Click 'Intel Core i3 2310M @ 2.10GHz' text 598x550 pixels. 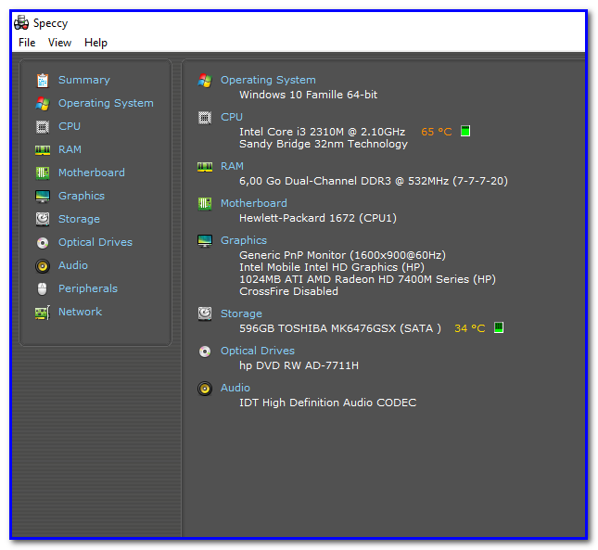(x=323, y=132)
